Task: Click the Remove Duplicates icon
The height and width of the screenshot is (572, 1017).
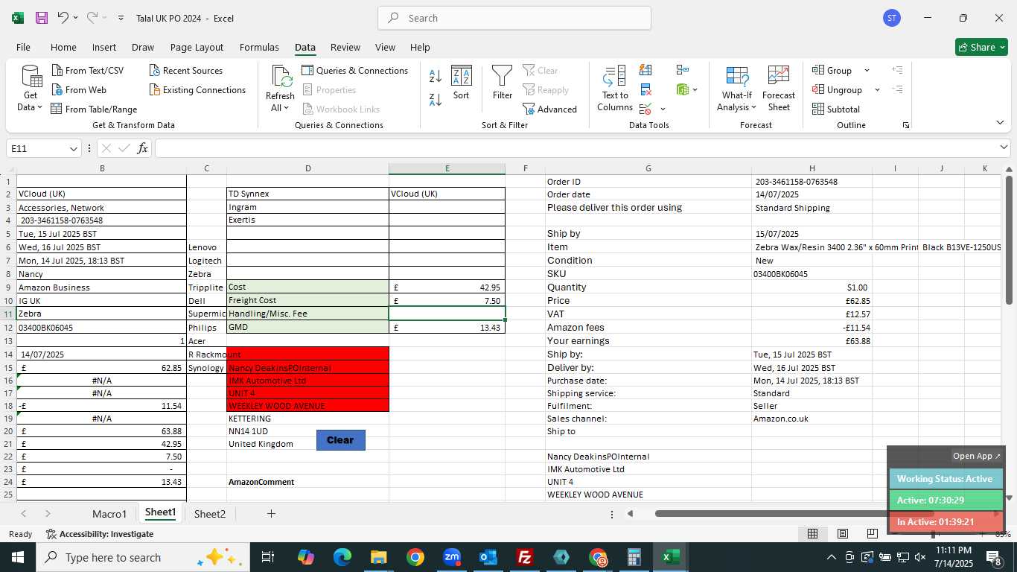Action: 645,90
